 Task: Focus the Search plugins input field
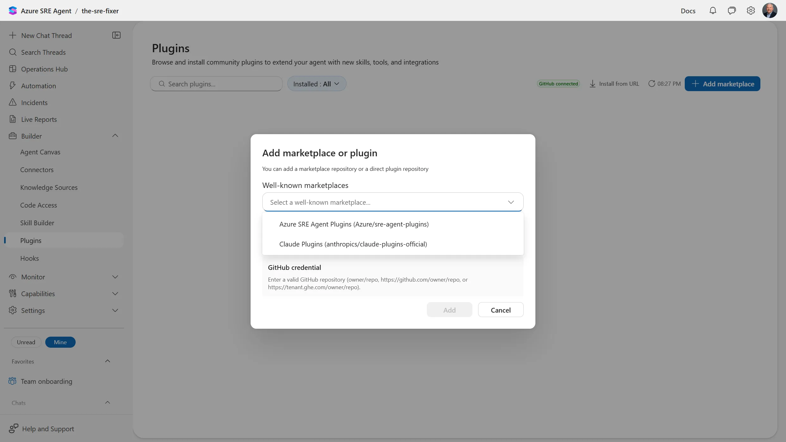(x=216, y=84)
